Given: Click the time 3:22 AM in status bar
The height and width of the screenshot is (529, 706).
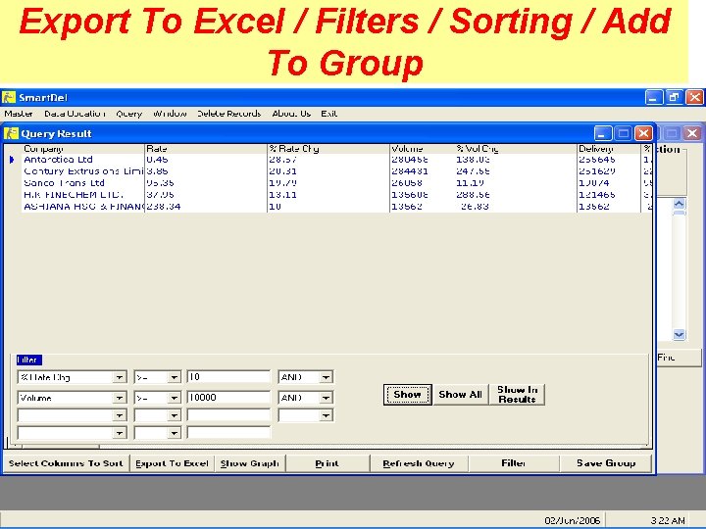Looking at the screenshot, I should (x=668, y=520).
